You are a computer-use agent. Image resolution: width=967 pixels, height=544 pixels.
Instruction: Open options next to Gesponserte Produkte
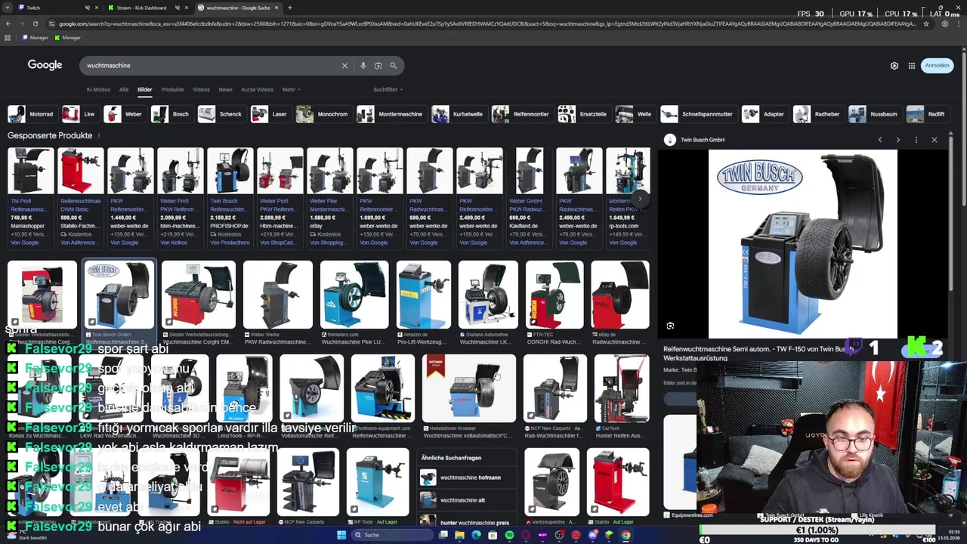(x=98, y=136)
